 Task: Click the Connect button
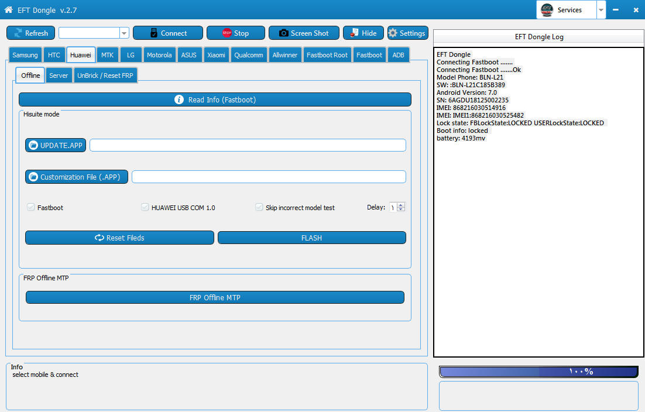point(168,33)
